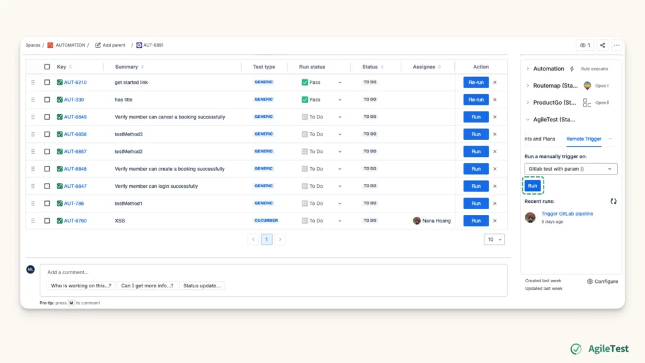
Task: Run the manual remote trigger
Action: pos(532,186)
